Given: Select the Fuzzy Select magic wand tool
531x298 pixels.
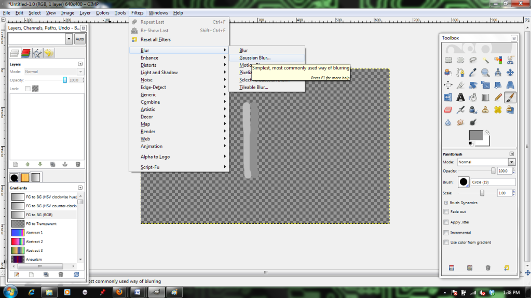Looking at the screenshot, I should [485, 60].
